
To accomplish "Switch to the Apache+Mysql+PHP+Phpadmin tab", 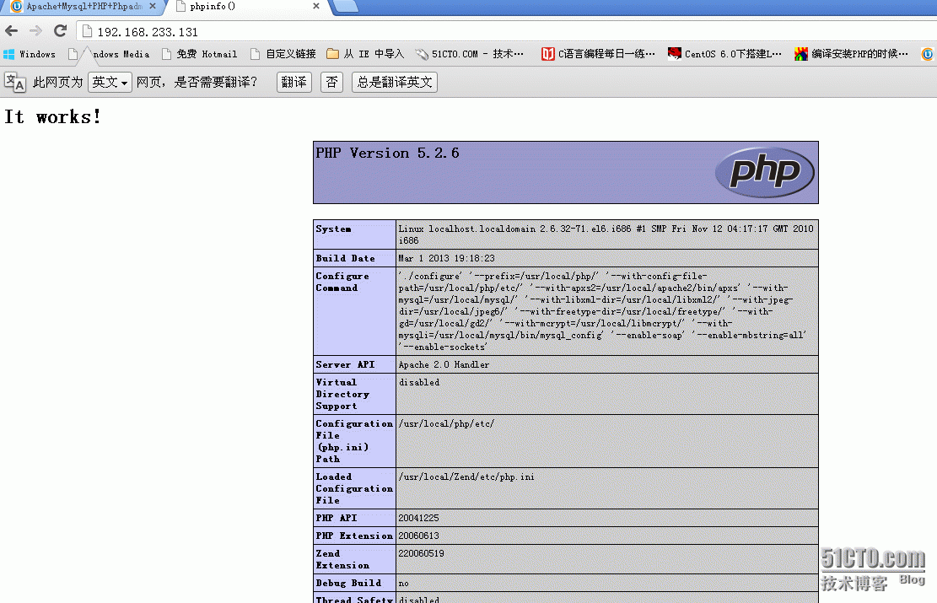I will pyautogui.click(x=84, y=7).
